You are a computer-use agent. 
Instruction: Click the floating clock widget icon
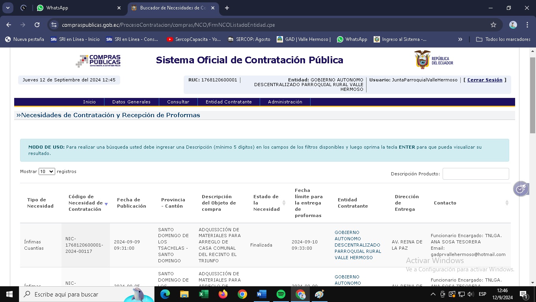point(520,189)
